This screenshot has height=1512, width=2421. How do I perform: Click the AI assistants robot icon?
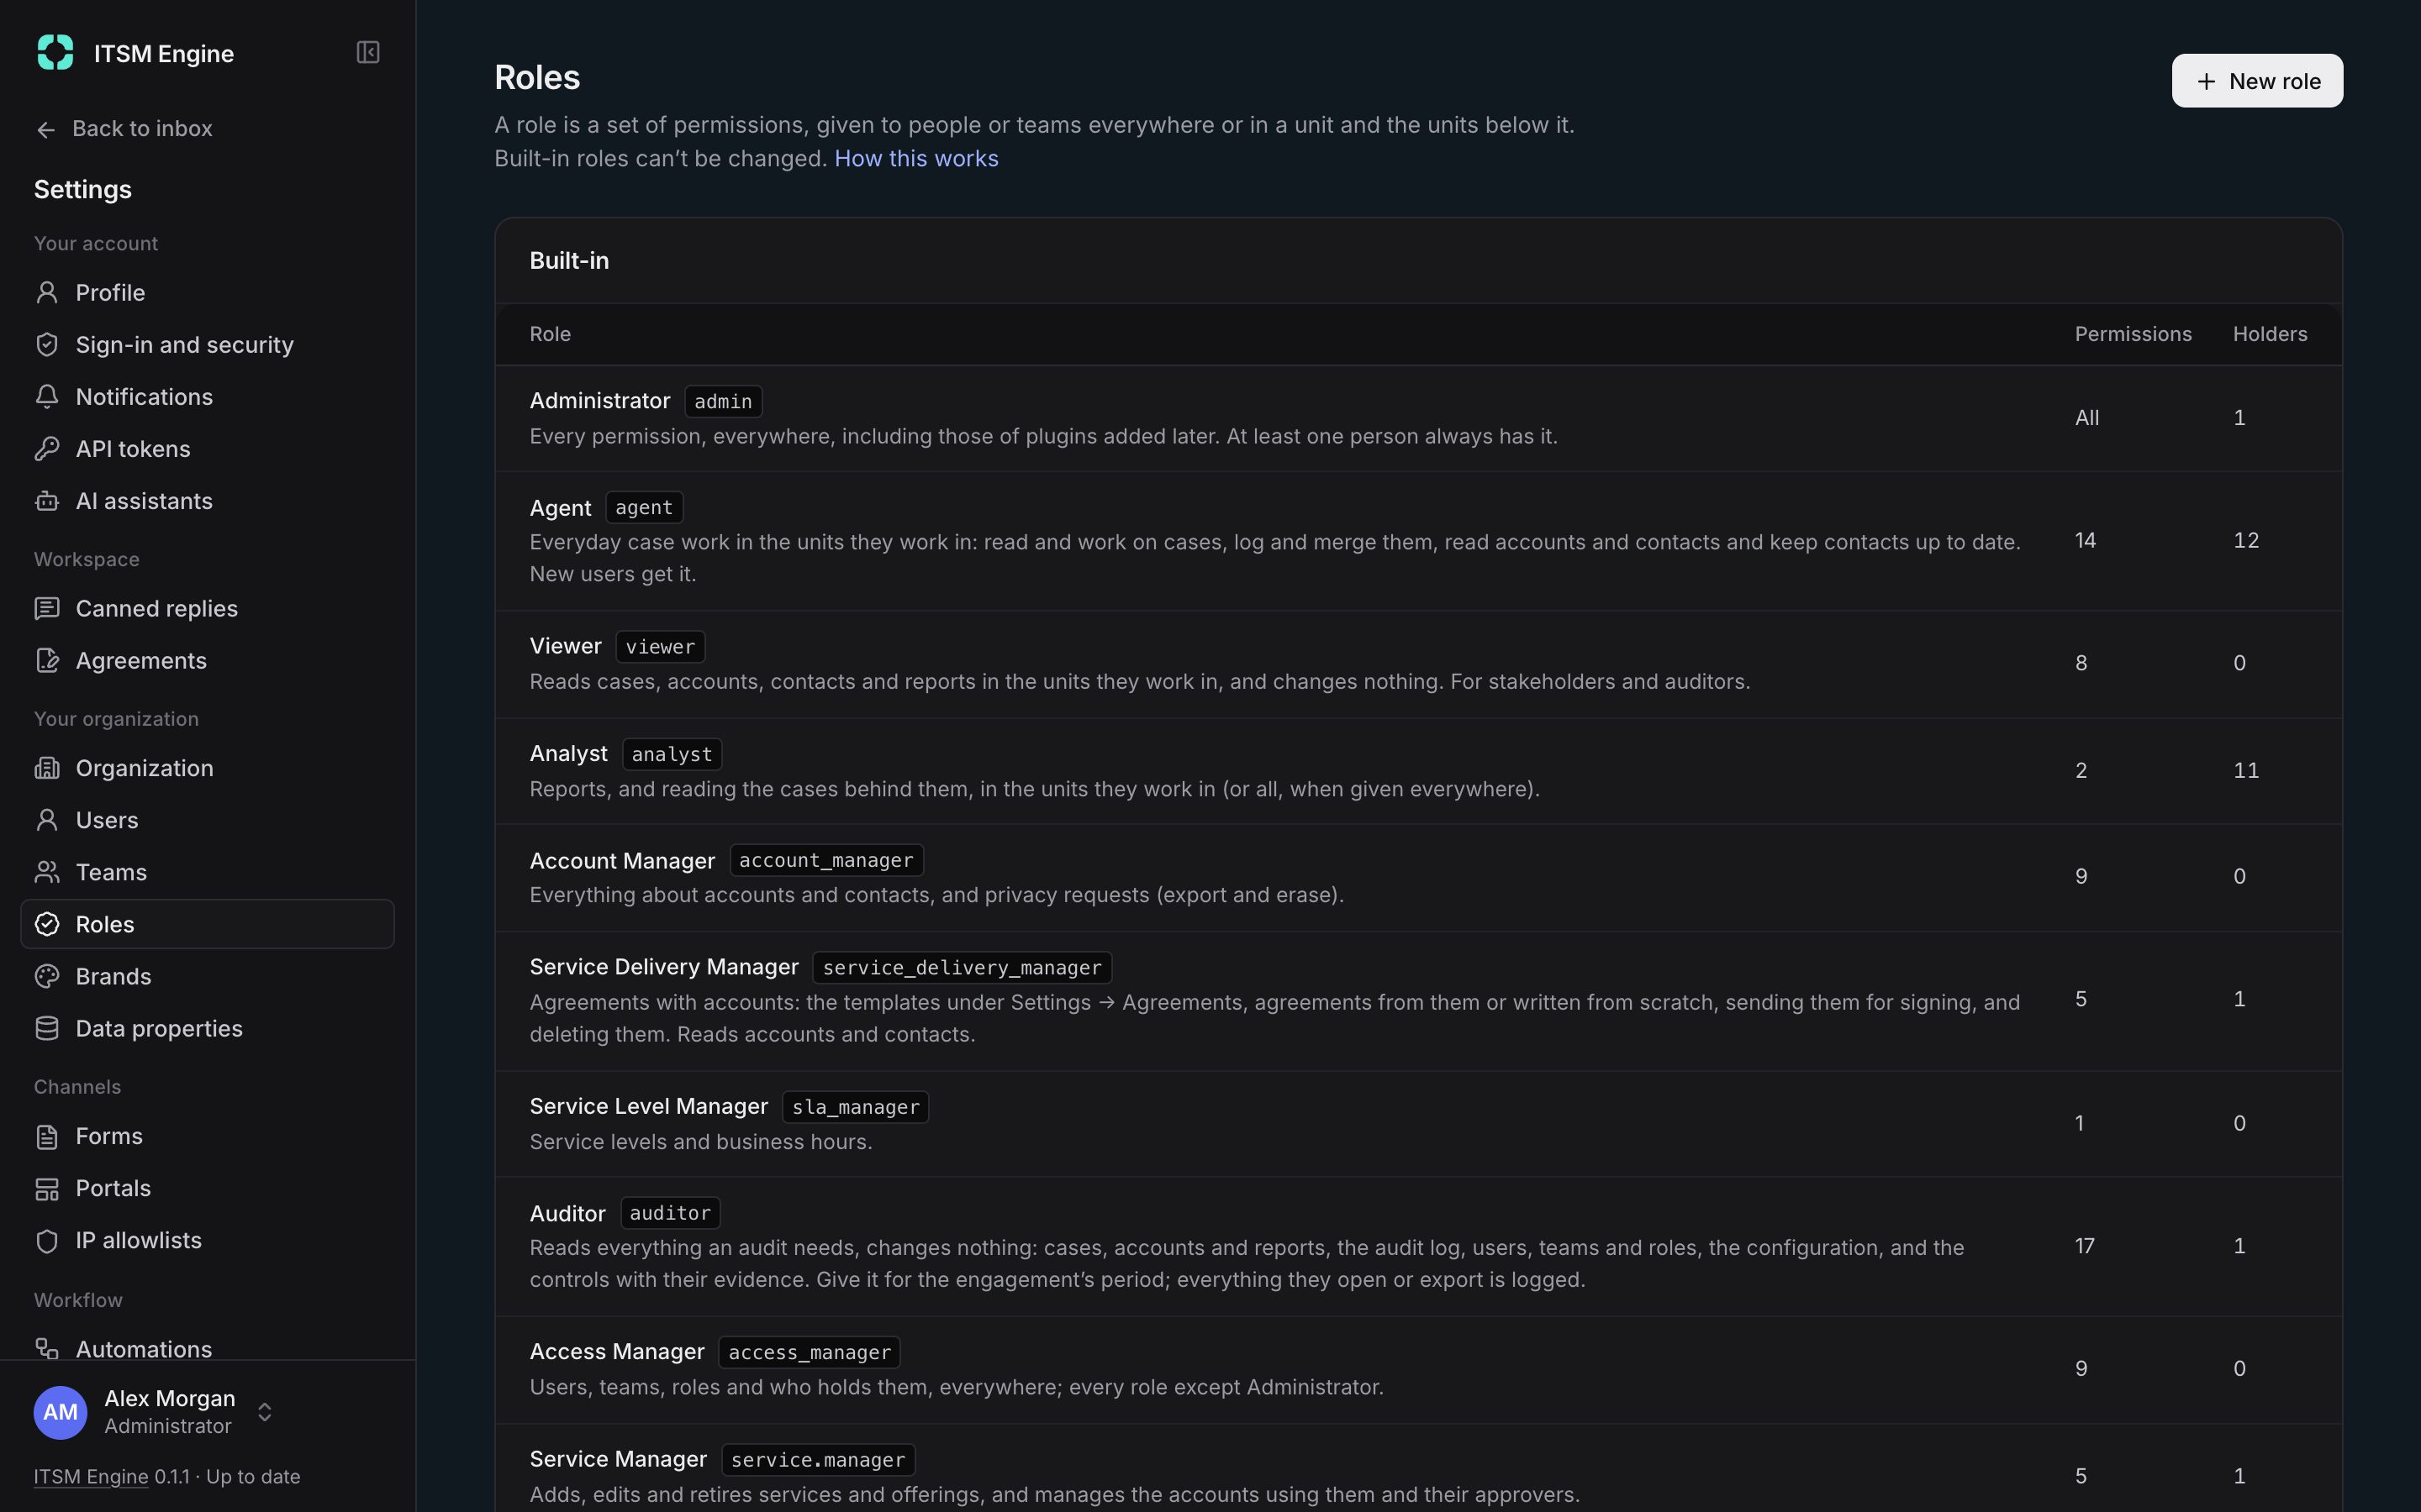47,500
